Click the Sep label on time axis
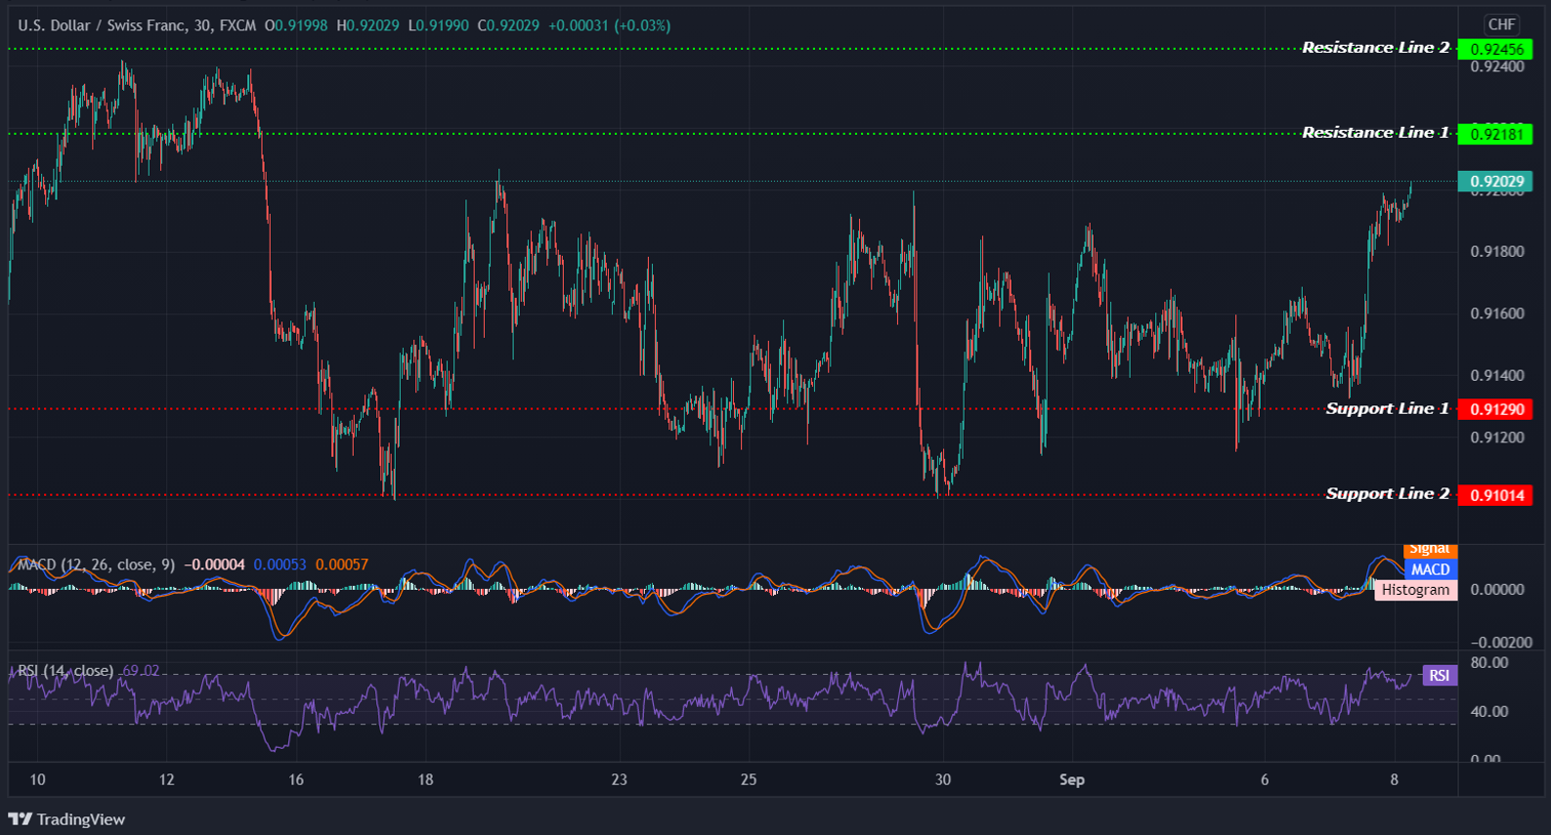The width and height of the screenshot is (1551, 835). (x=1072, y=779)
